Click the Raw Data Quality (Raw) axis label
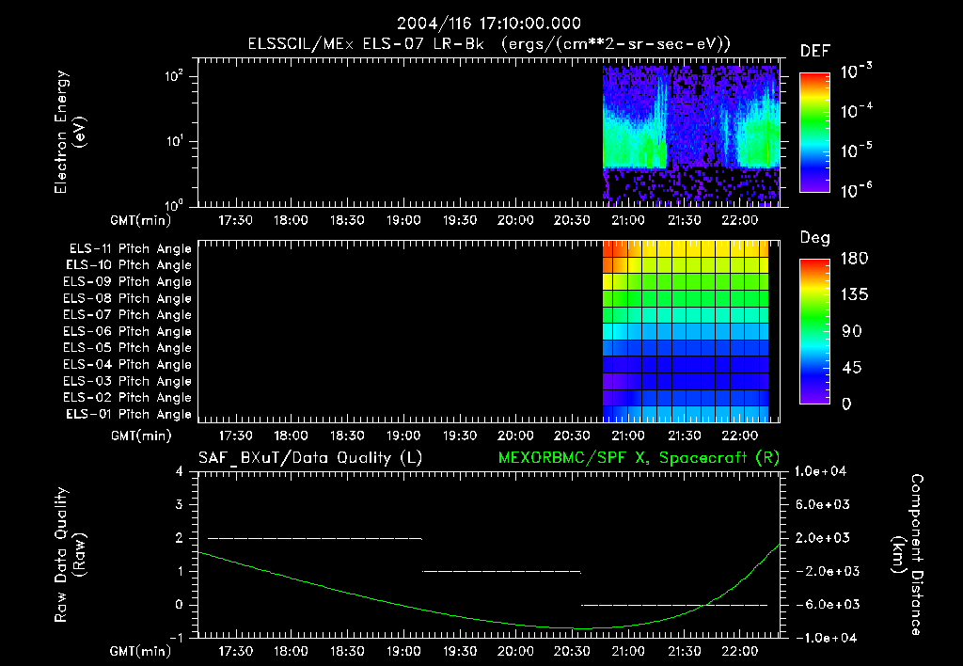963x666 pixels. click(70, 555)
